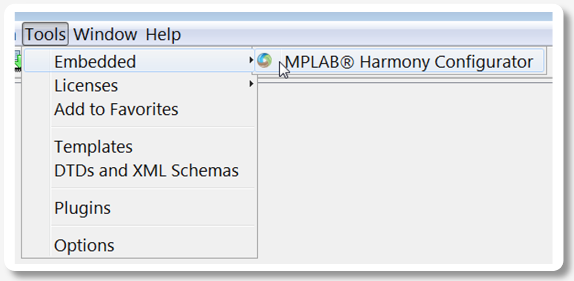Highlight the Embedded menu row
Image resolution: width=574 pixels, height=281 pixels.
pos(137,61)
